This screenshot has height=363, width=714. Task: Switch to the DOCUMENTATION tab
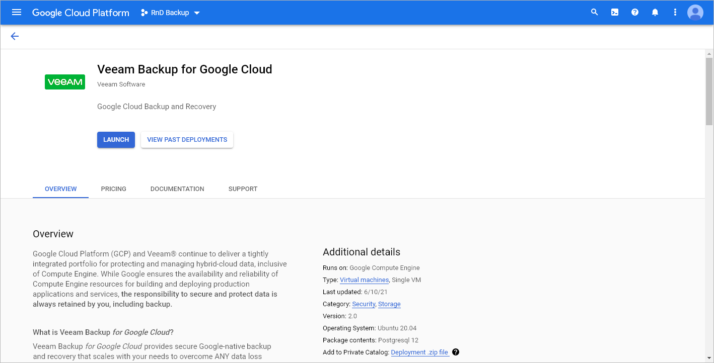click(177, 189)
